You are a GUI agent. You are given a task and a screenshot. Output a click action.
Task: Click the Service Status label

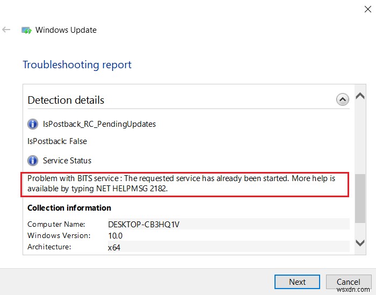tap(67, 161)
